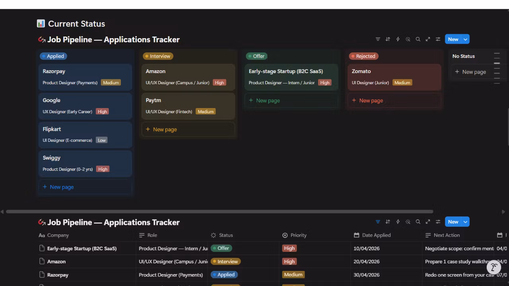Click the Interview status tag in the table
This screenshot has height=286, width=509.
pos(225,261)
